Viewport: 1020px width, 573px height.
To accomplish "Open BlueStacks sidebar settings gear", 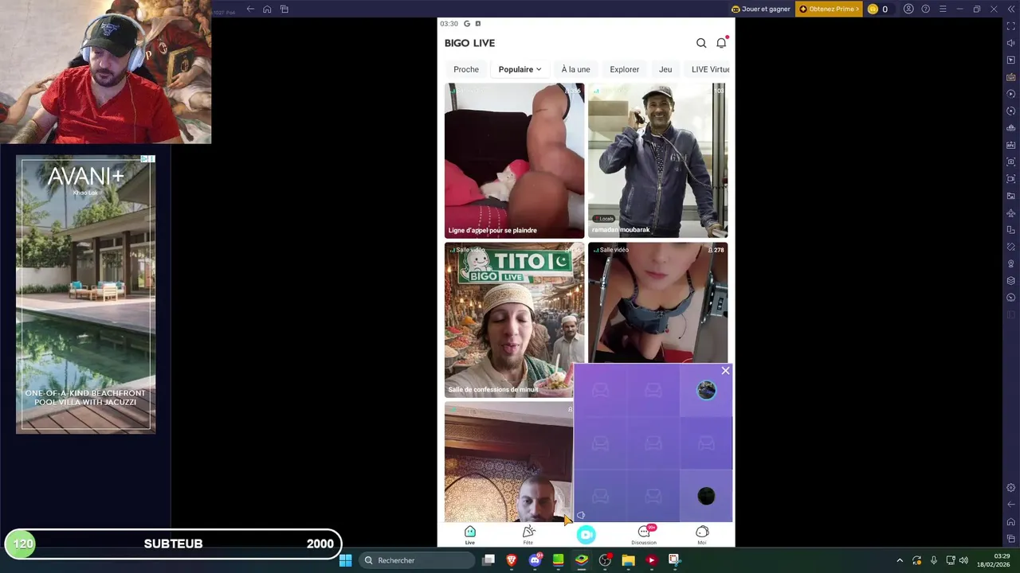I will tap(1011, 488).
